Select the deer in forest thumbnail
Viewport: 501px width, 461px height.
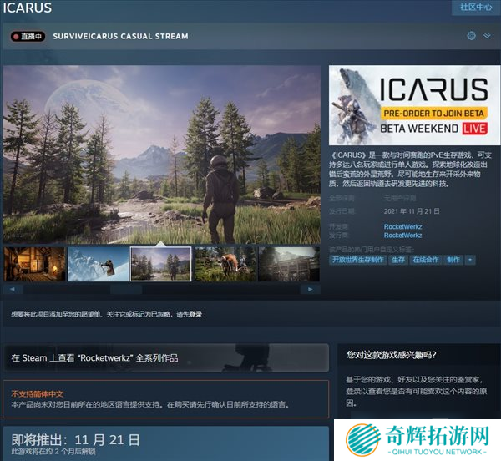(225, 264)
